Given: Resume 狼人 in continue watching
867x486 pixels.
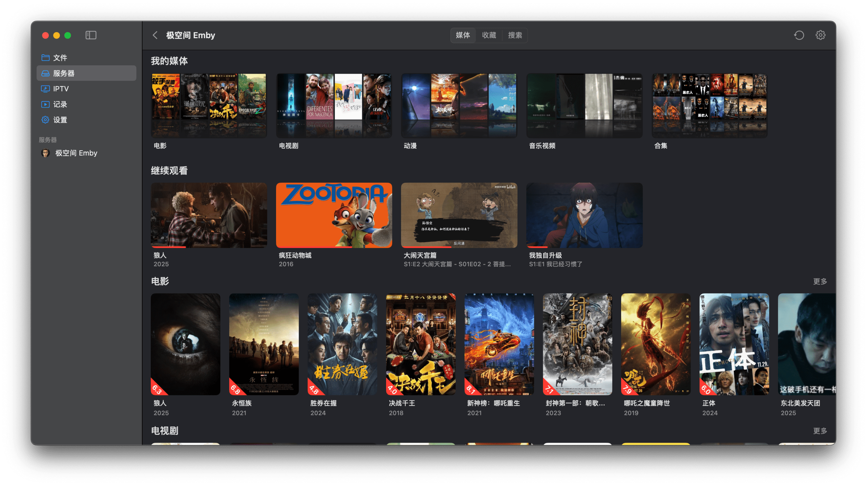Looking at the screenshot, I should (209, 215).
